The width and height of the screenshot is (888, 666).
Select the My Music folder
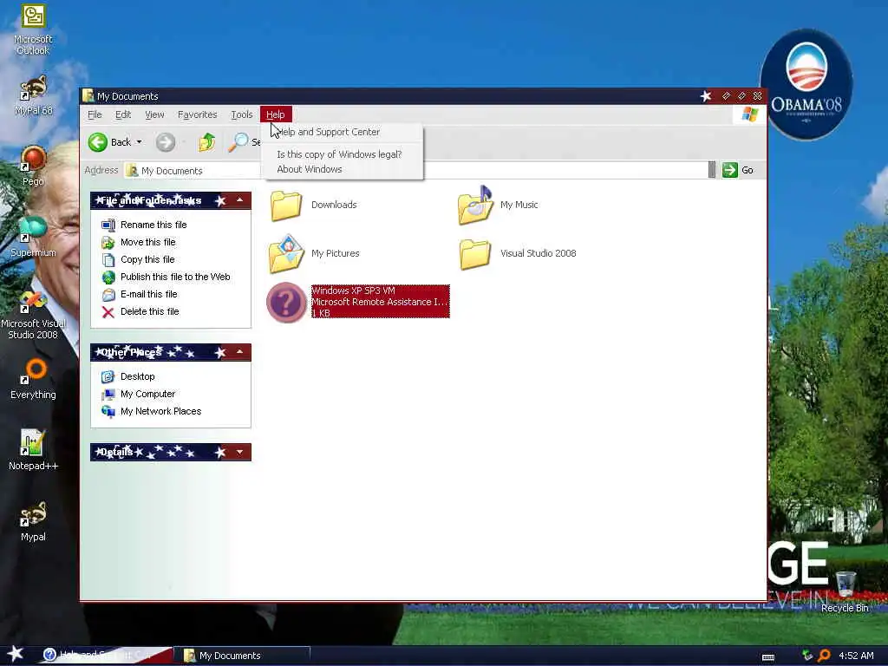(499, 205)
